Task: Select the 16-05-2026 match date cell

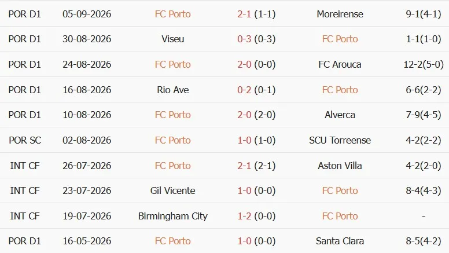Action: pos(87,241)
